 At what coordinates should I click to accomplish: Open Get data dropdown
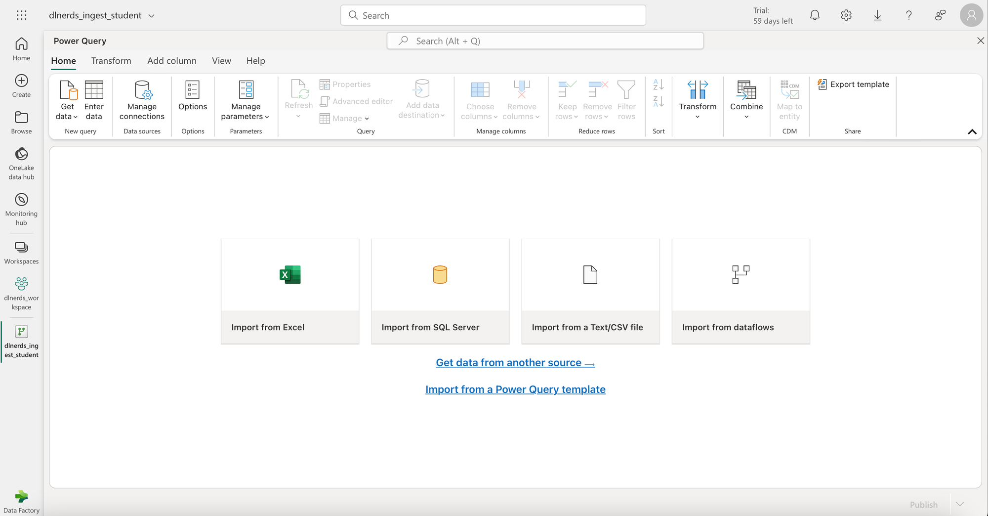point(67,100)
